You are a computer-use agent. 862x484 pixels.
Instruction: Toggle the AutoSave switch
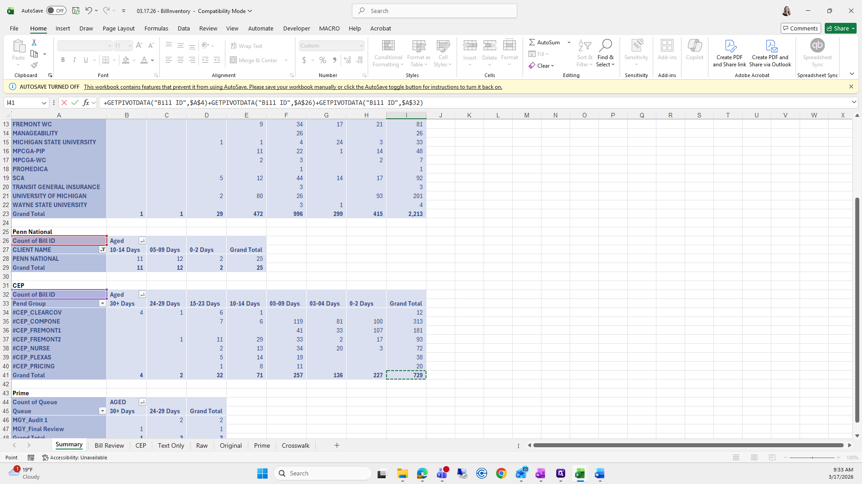(x=56, y=11)
